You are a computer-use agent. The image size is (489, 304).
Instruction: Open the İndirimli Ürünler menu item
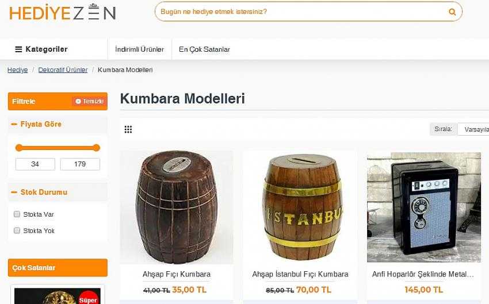139,49
